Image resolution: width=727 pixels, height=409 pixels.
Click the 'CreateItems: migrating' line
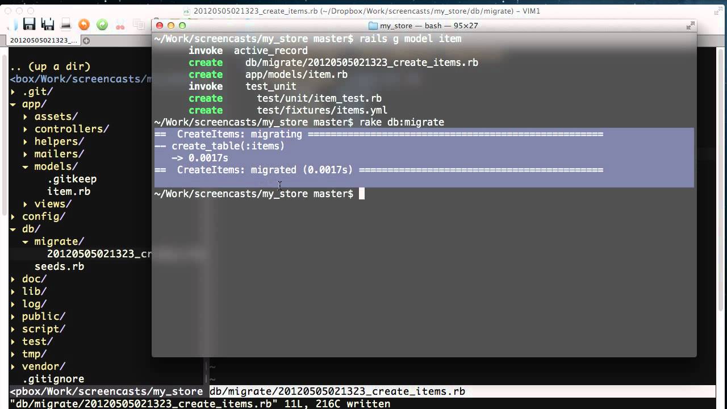click(379, 134)
